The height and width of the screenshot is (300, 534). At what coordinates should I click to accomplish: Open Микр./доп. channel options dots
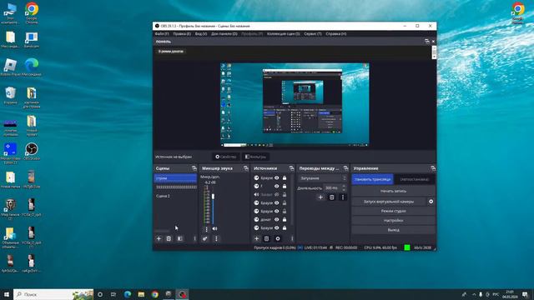(x=206, y=229)
